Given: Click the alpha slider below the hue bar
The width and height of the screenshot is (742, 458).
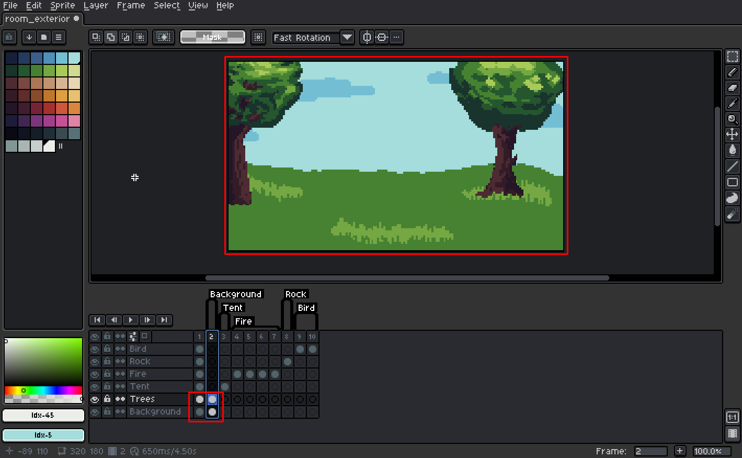Looking at the screenshot, I should tap(43, 399).
